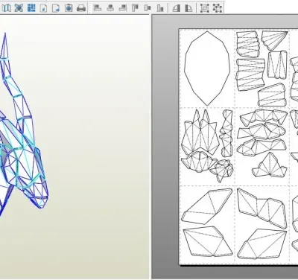Click the blue tiled arrange-parts icon

(31, 8)
